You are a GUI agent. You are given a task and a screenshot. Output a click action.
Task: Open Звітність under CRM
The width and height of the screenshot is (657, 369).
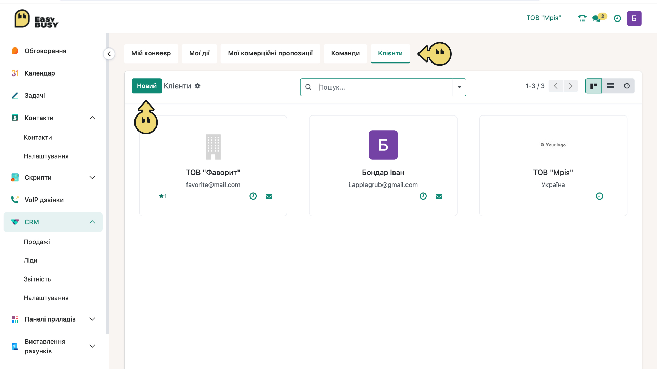(x=37, y=279)
